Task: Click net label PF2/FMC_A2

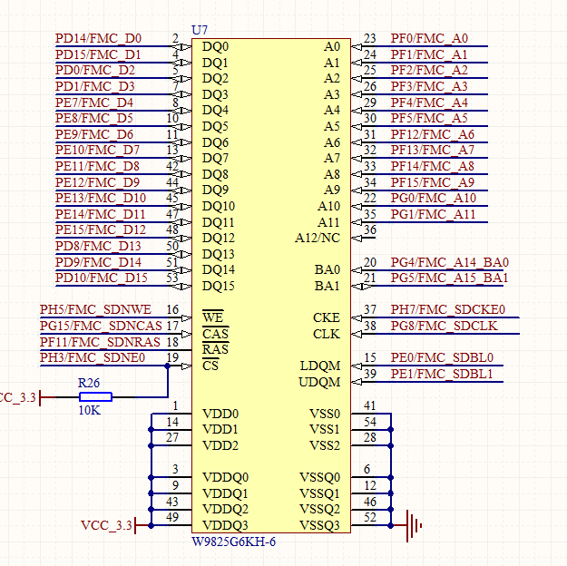Action: [429, 70]
